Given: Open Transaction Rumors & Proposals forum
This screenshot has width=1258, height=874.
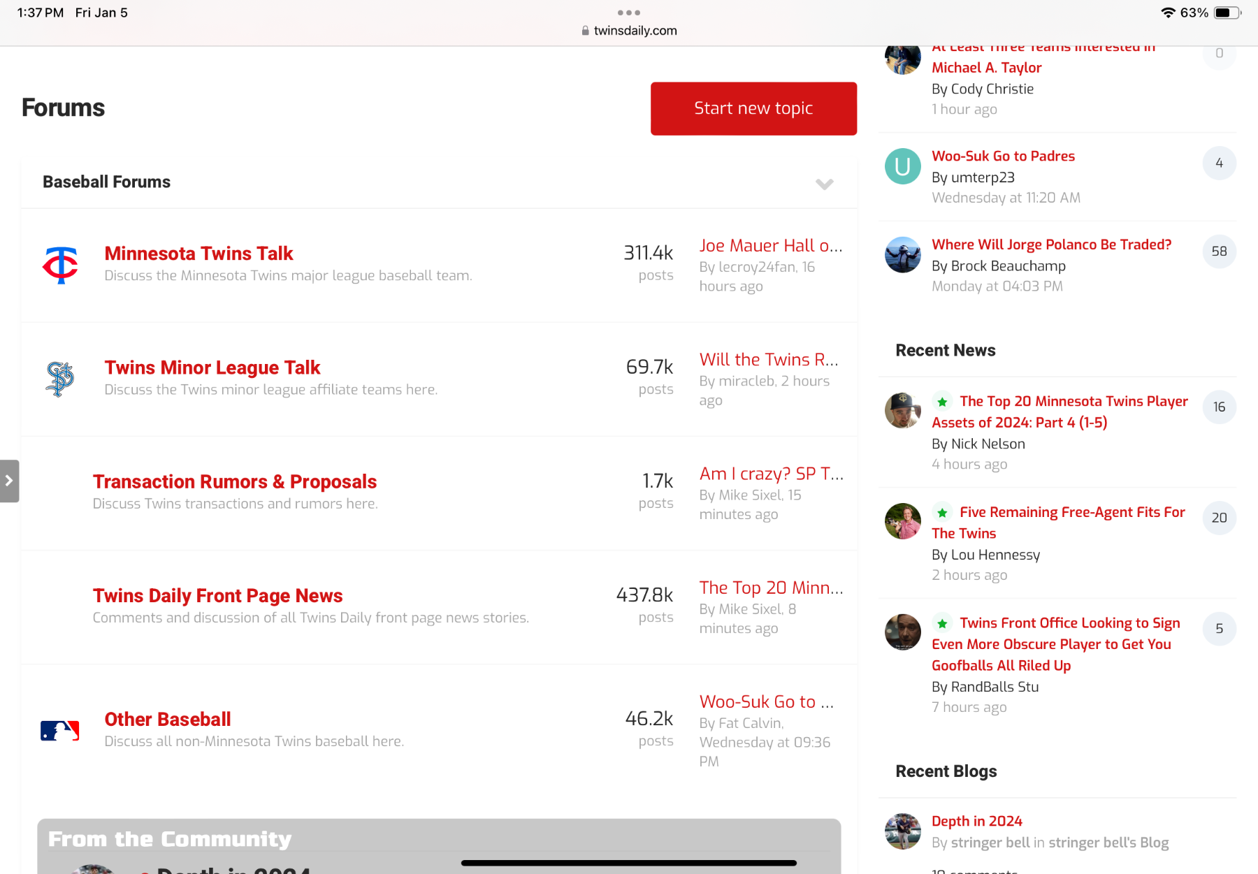Looking at the screenshot, I should (x=234, y=482).
